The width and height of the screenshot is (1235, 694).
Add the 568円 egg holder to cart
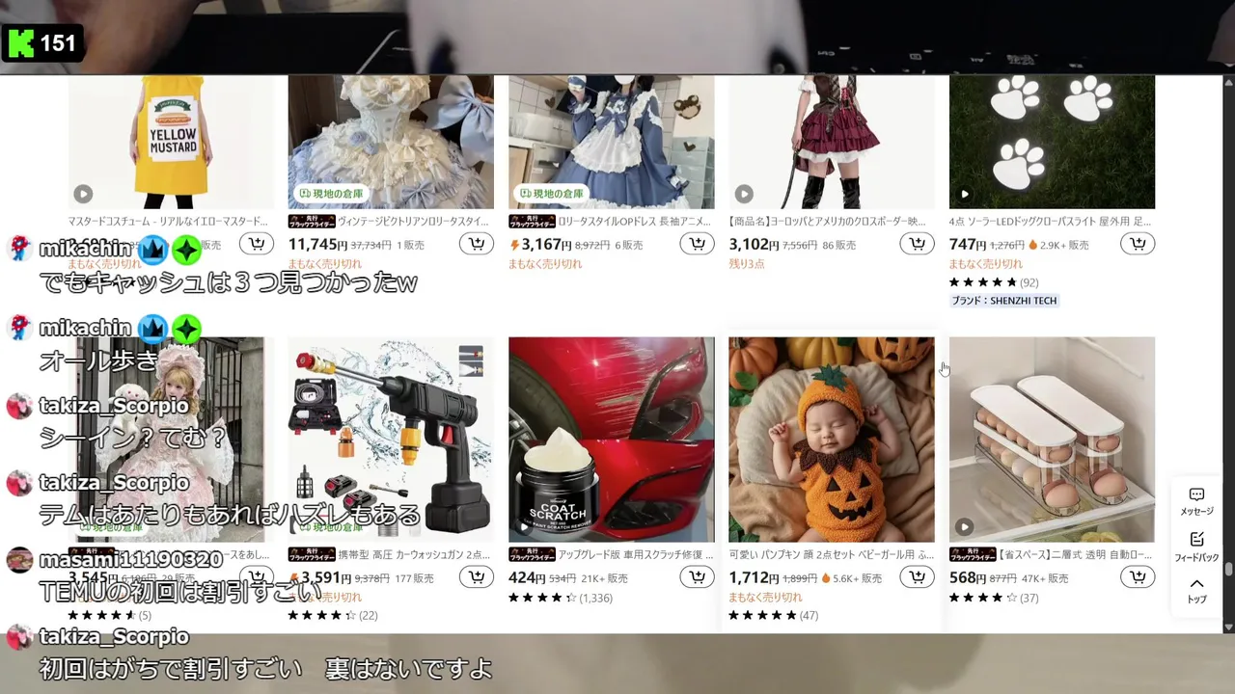(1138, 577)
